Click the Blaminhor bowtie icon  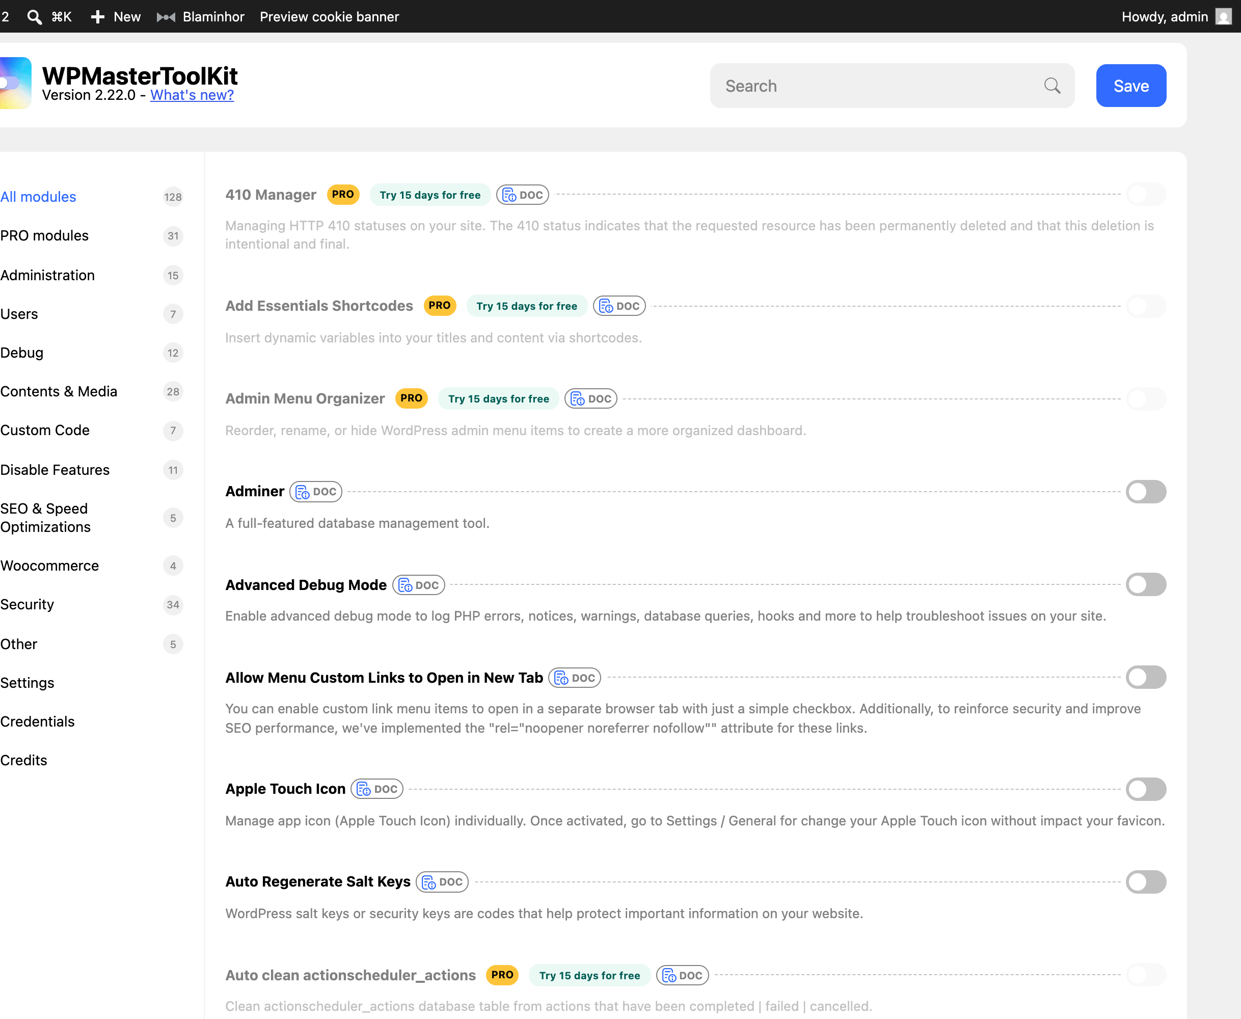[166, 17]
